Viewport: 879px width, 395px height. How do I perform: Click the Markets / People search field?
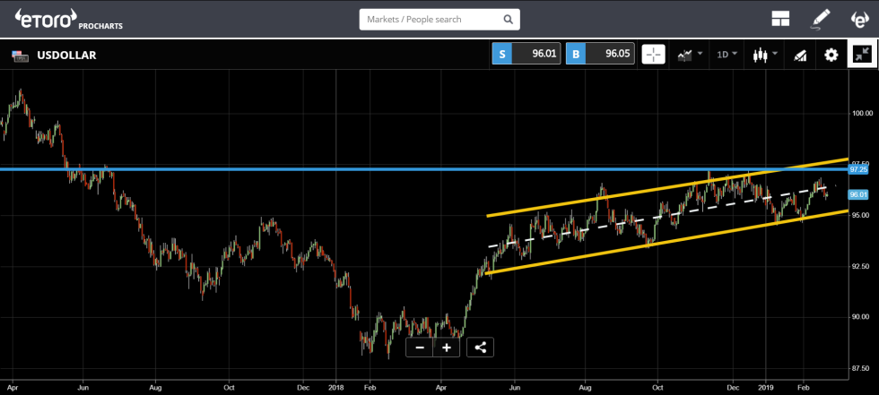pos(431,19)
